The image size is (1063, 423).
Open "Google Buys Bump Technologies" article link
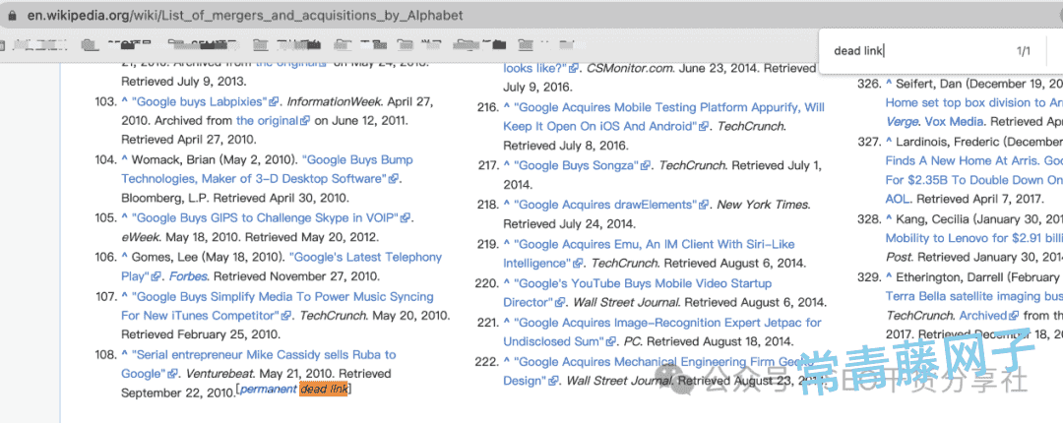(x=267, y=169)
